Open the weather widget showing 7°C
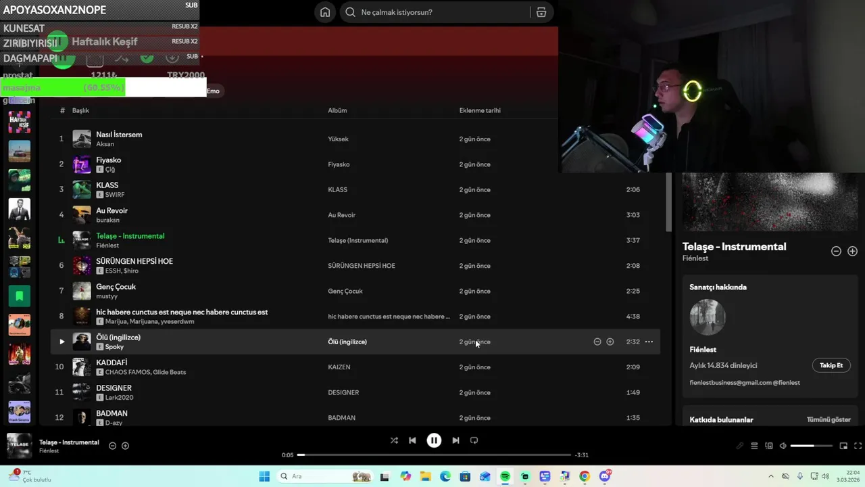 coord(30,476)
